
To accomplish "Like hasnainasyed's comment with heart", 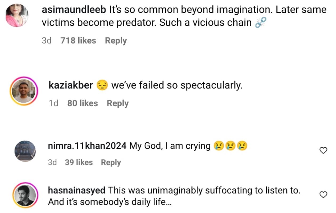I will [x=323, y=195].
